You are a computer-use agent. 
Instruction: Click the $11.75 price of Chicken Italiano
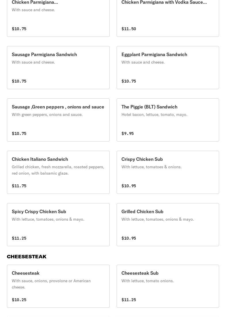(x=19, y=186)
